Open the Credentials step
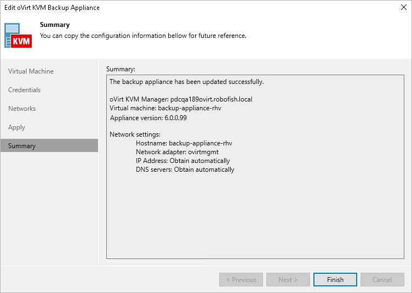This screenshot has height=293, width=412. pyautogui.click(x=25, y=90)
